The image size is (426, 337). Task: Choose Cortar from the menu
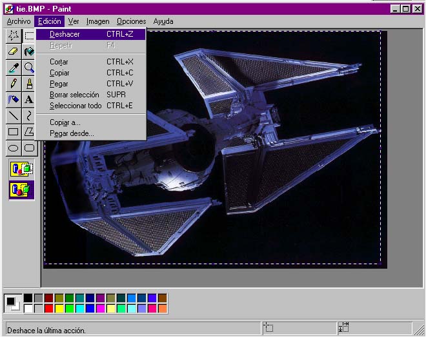coord(91,62)
